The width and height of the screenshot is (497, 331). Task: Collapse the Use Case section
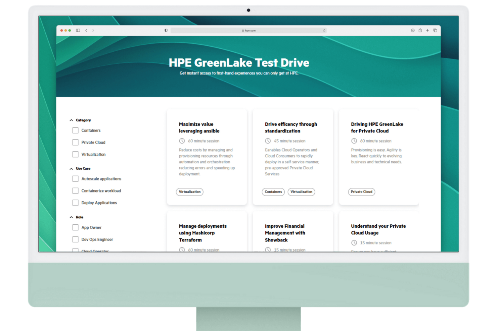(x=71, y=168)
